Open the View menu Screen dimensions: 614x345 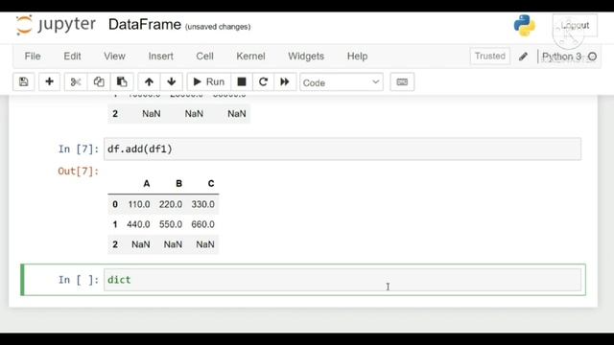[114, 57]
